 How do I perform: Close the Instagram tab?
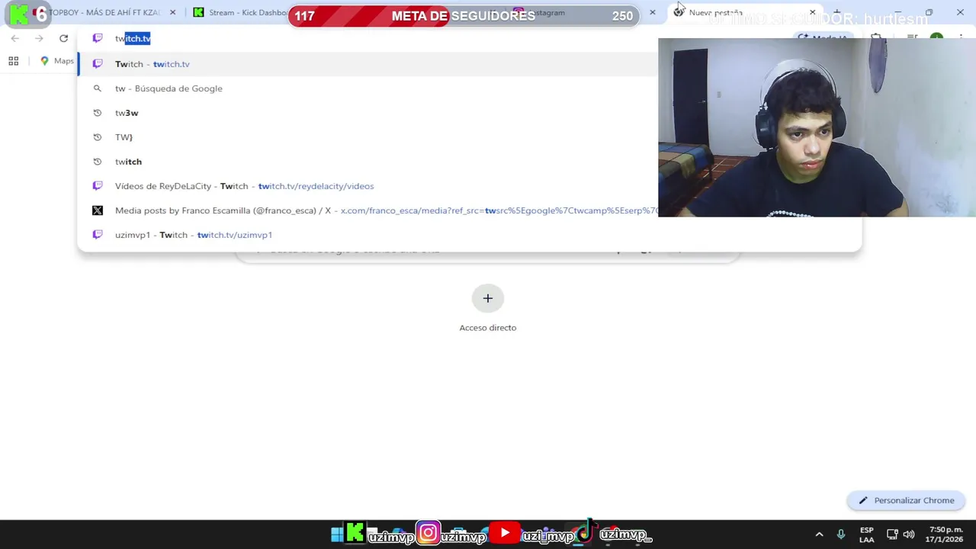[x=652, y=12]
